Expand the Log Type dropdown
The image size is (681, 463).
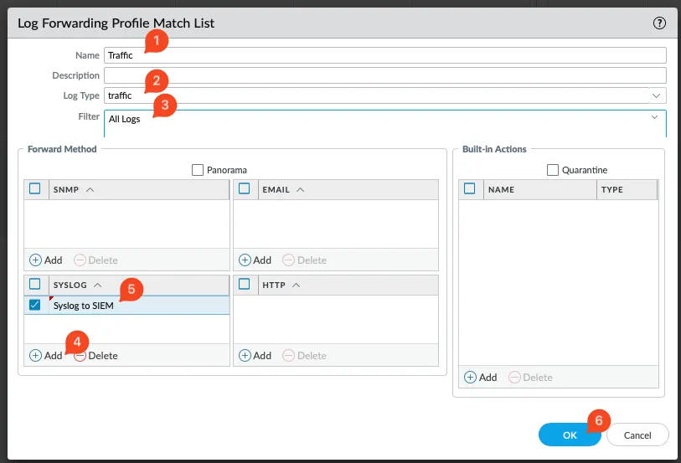point(656,95)
